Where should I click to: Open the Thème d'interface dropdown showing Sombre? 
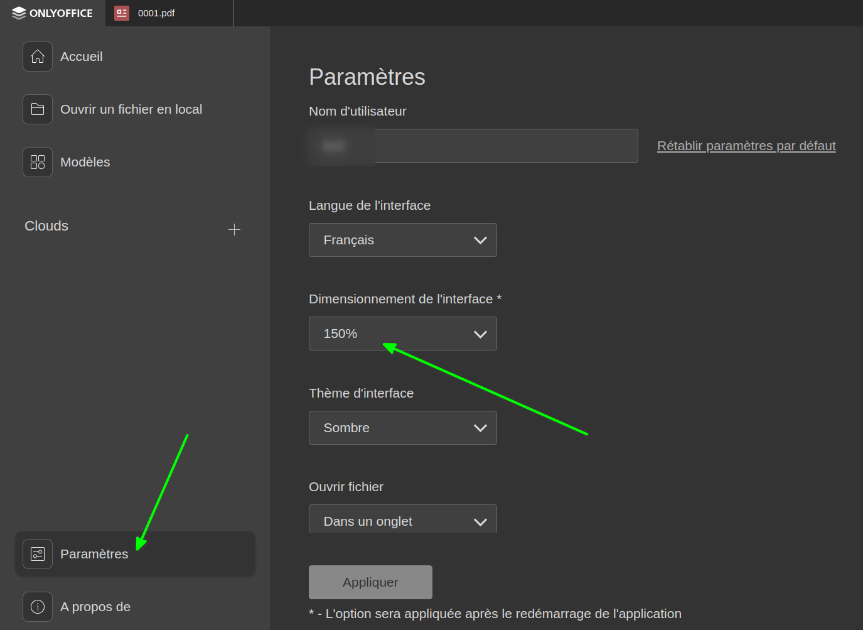[402, 428]
